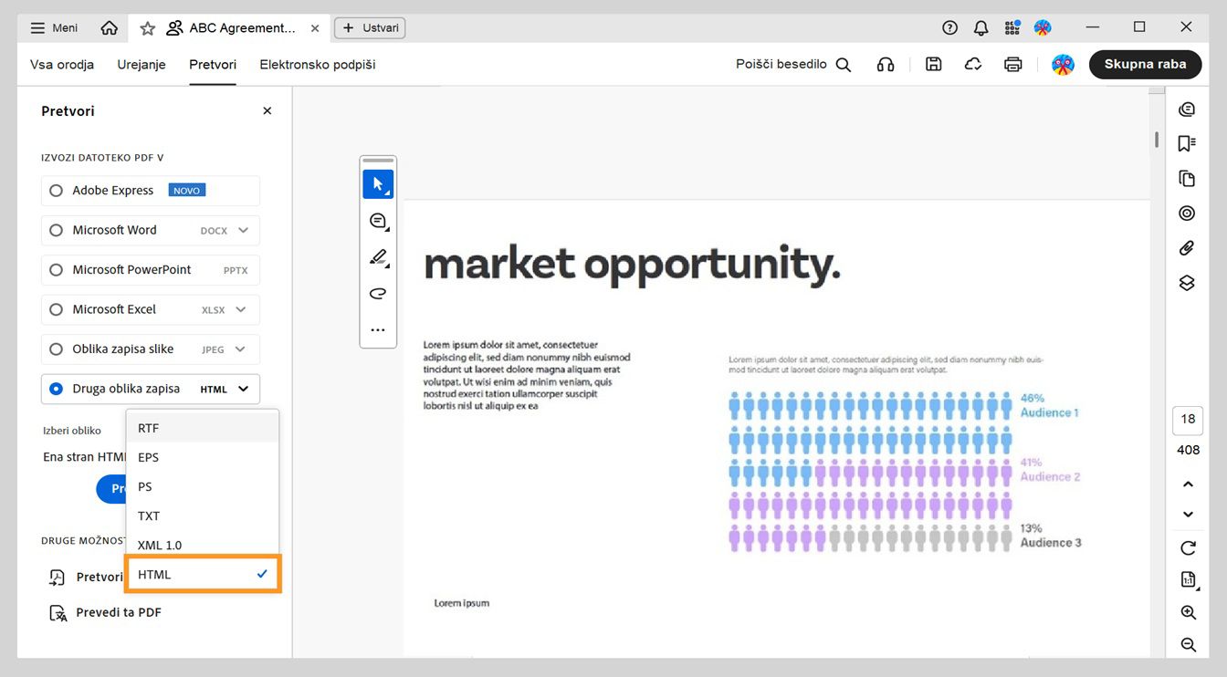
Task: Expand the Microsoft Word DOCX format dropdown
Action: coord(243,231)
